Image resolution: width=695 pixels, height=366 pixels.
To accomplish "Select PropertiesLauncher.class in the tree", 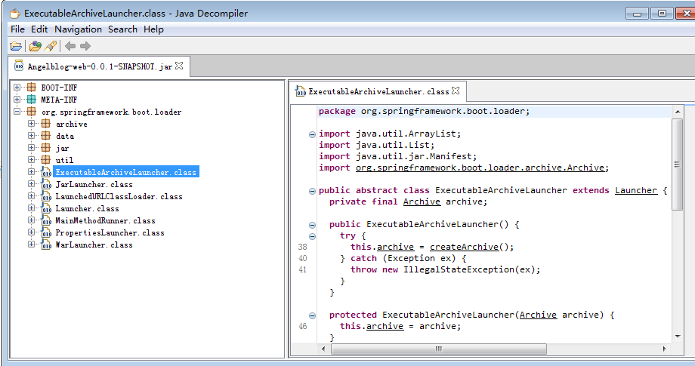I will pos(110,232).
